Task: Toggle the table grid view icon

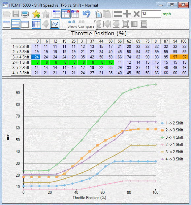Action: click(x=36, y=24)
